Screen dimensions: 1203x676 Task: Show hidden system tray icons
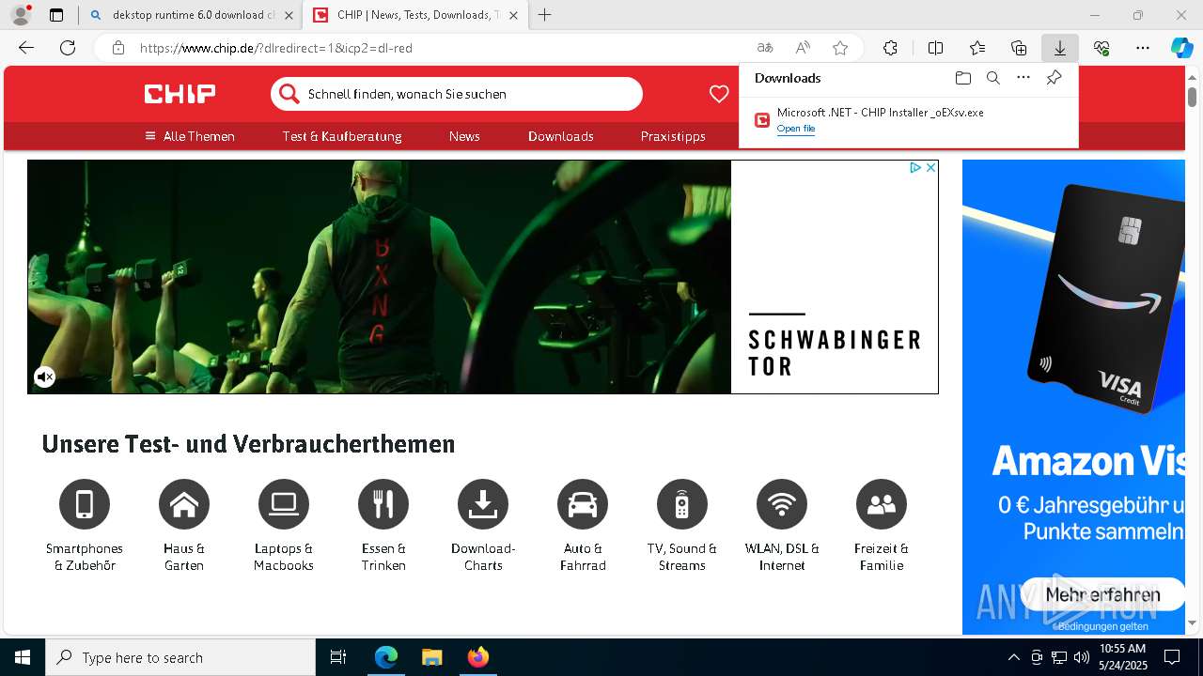[1013, 657]
